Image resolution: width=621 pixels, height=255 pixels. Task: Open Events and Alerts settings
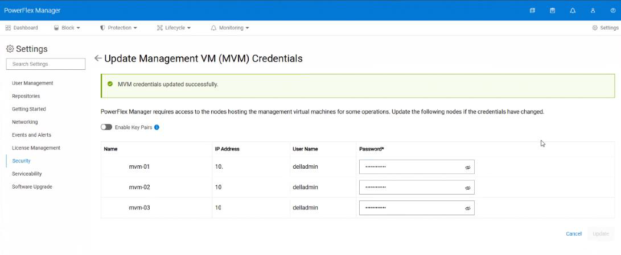(32, 135)
